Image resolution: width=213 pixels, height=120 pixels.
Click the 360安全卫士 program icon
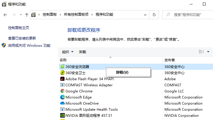click(x=62, y=73)
